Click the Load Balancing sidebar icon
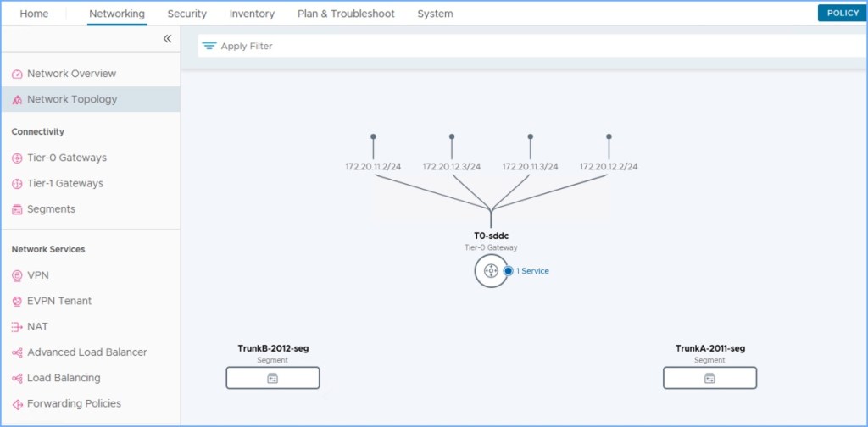The image size is (868, 427). 18,379
